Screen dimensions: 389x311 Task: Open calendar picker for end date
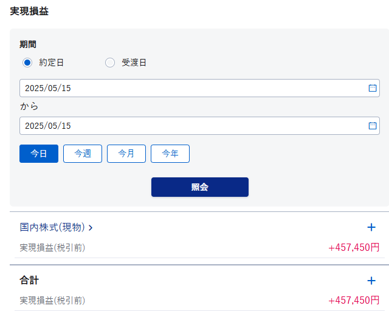point(373,126)
